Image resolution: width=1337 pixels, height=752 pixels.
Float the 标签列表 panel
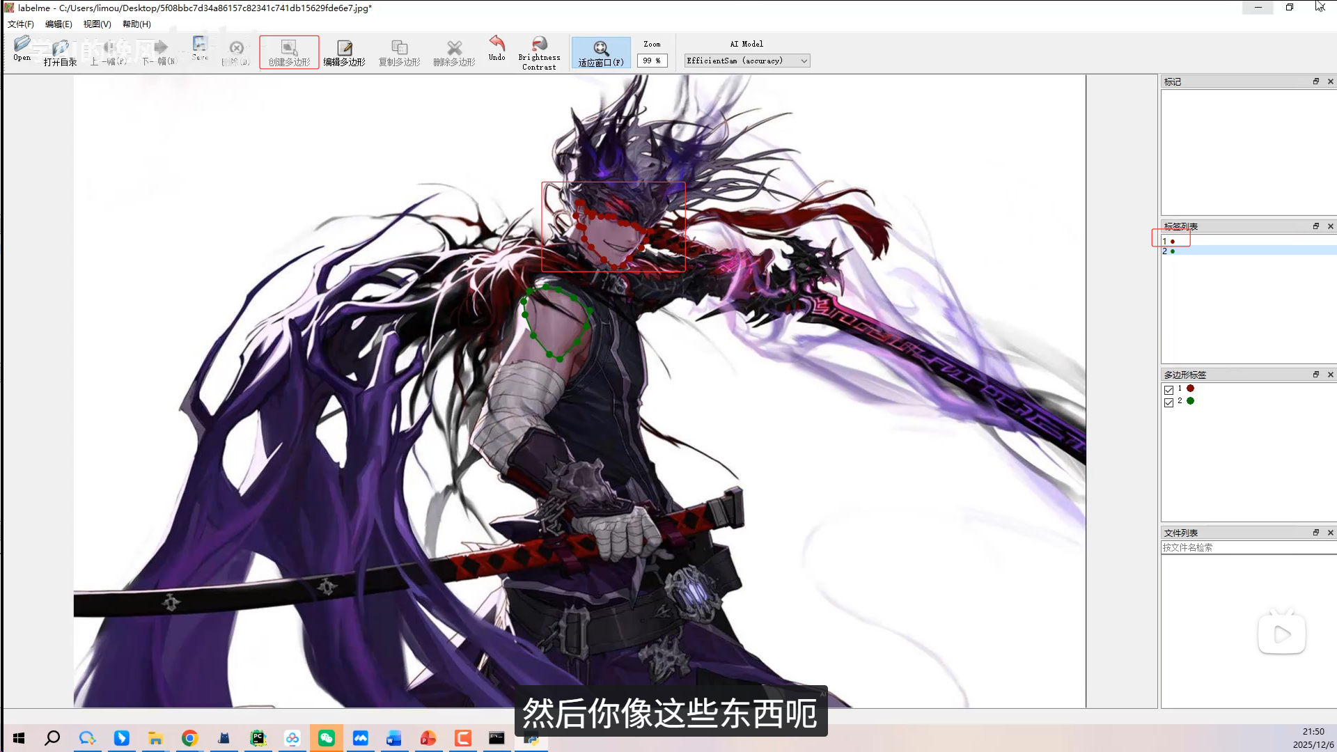(1315, 226)
